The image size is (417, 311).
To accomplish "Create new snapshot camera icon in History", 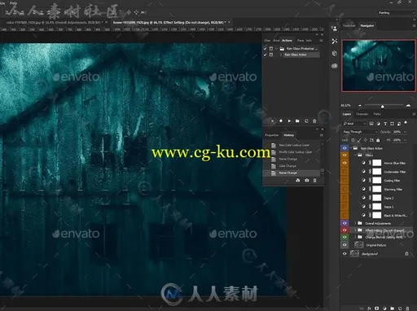I will (307, 180).
